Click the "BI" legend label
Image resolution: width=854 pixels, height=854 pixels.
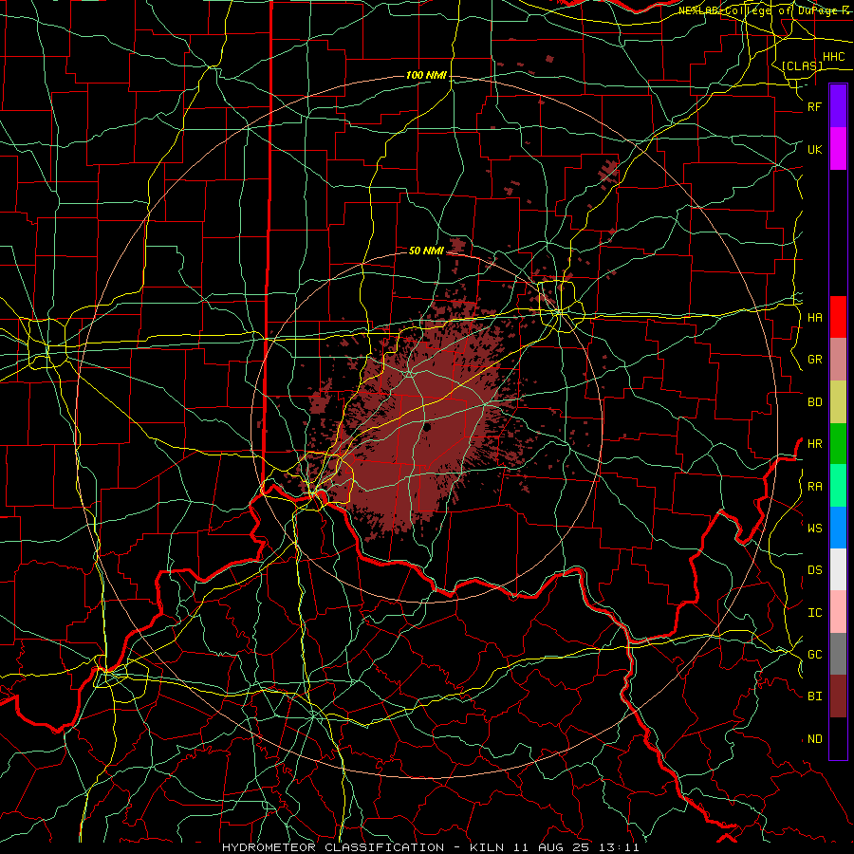pos(814,696)
